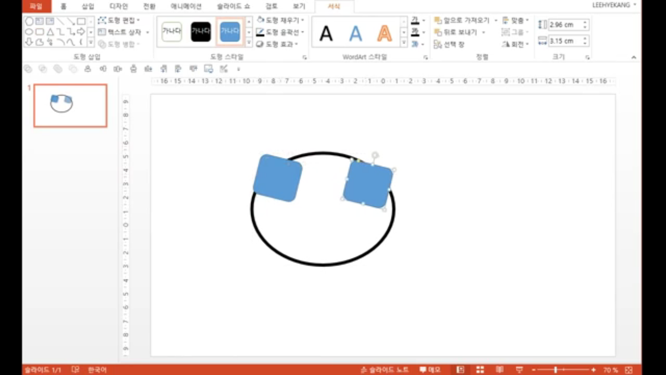Apply the white outlined 가나다 shape style
666x375 pixels.
tap(172, 31)
